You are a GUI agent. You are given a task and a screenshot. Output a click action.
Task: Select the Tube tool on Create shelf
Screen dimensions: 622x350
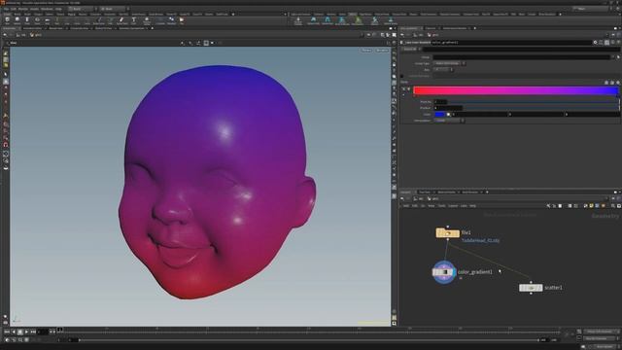[x=27, y=20]
